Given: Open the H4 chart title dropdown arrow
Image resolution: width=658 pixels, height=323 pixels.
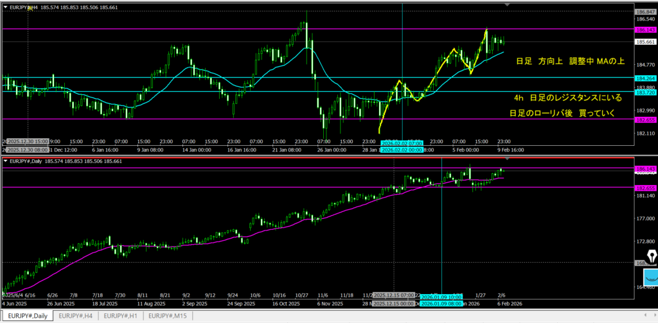Looking at the screenshot, I should (x=5, y=6).
